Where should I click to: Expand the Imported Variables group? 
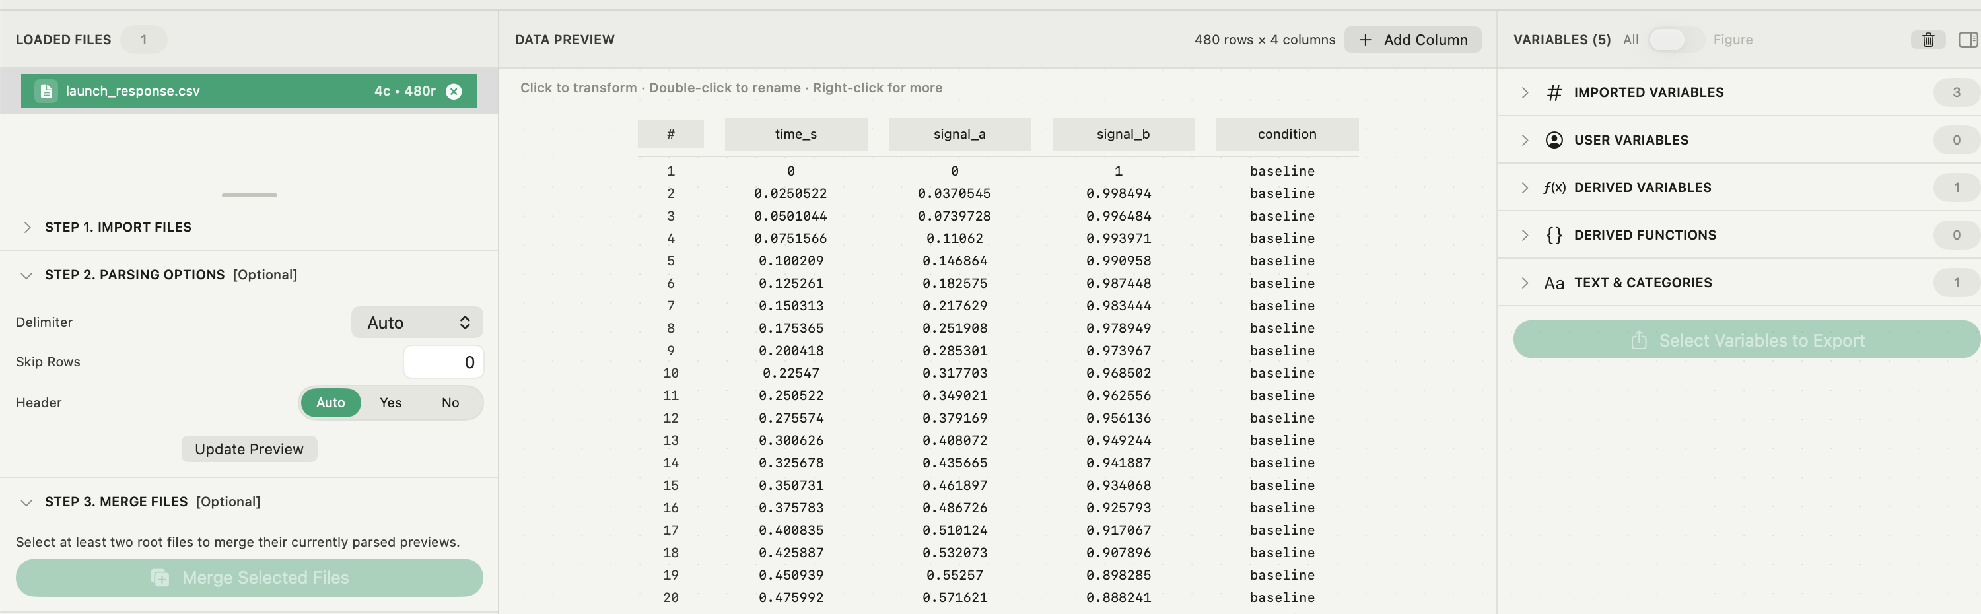coord(1525,93)
